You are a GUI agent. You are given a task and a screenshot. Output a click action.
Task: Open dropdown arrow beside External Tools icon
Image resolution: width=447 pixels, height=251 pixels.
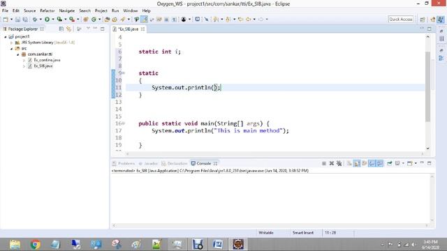(x=78, y=20)
